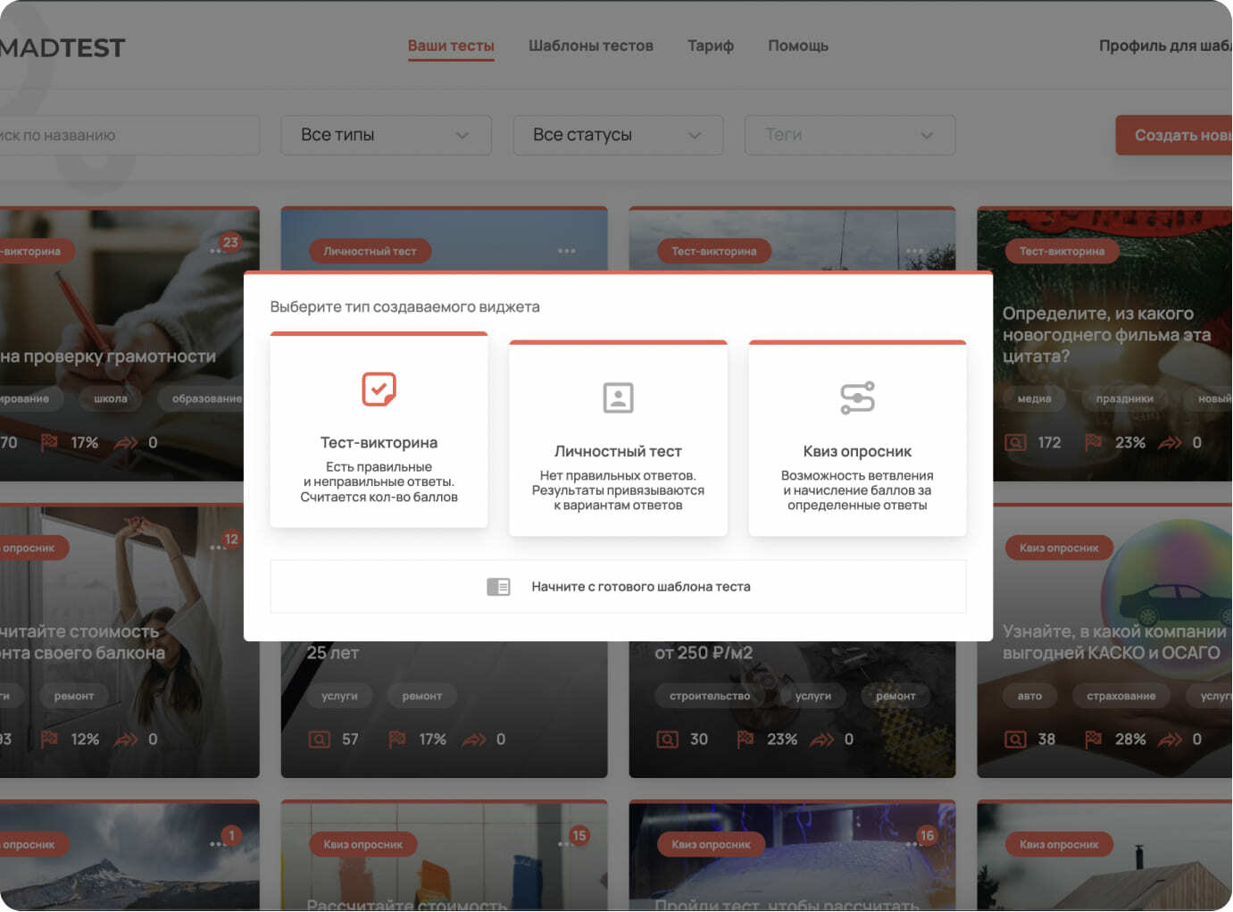
Task: Click услуги tag on 25 лет card
Action: coord(339,696)
